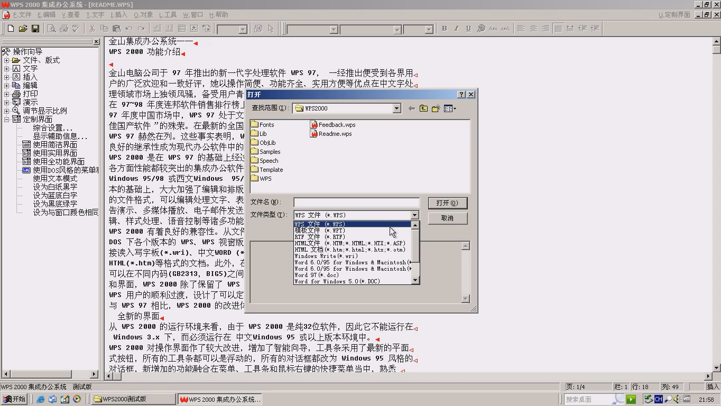The width and height of the screenshot is (721, 406).
Task: Open the view menu icon in dialog
Action: (450, 108)
